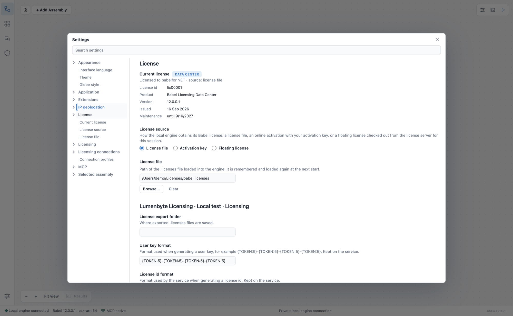Click the User key format field

(188, 261)
